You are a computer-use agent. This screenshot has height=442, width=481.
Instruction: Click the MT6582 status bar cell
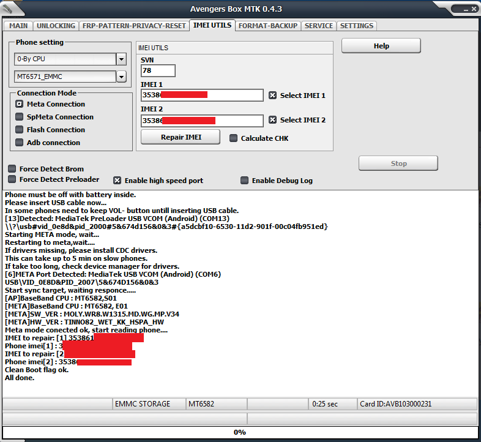click(x=216, y=404)
